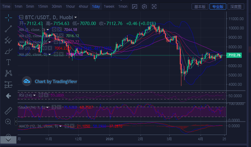Remove the Stoch (14, 1, 3) indicator
251x147 pixels.
59,107
